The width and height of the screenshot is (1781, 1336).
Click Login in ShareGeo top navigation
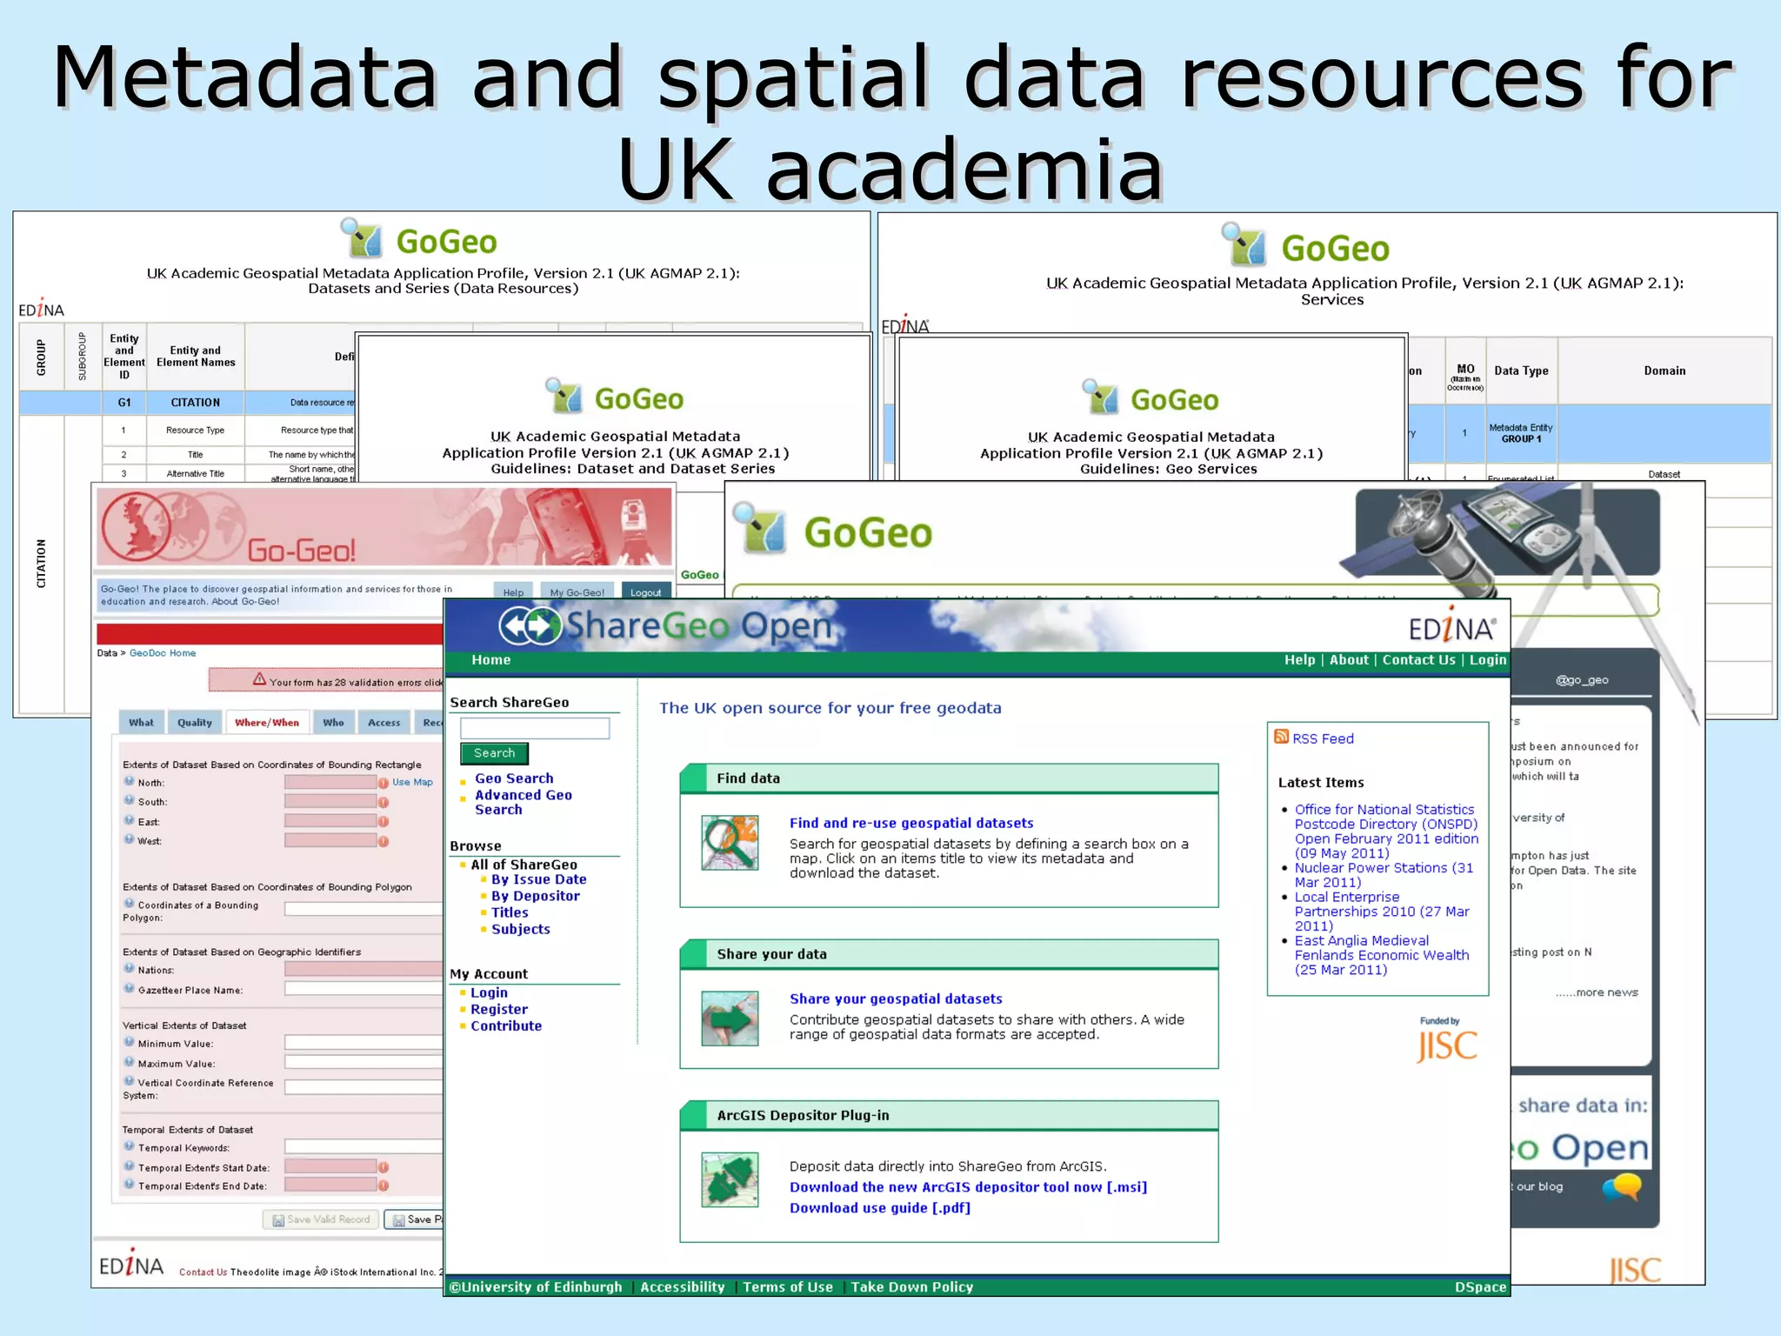pyautogui.click(x=1488, y=660)
